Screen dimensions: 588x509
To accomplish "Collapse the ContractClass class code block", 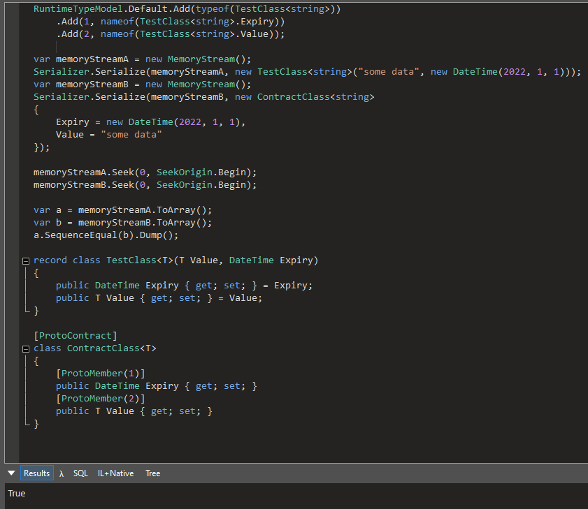I will 25,349.
